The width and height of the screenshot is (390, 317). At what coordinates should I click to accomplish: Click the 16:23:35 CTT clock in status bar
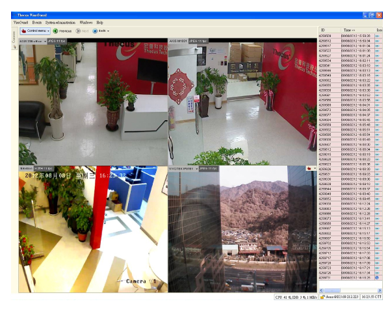click(x=371, y=297)
